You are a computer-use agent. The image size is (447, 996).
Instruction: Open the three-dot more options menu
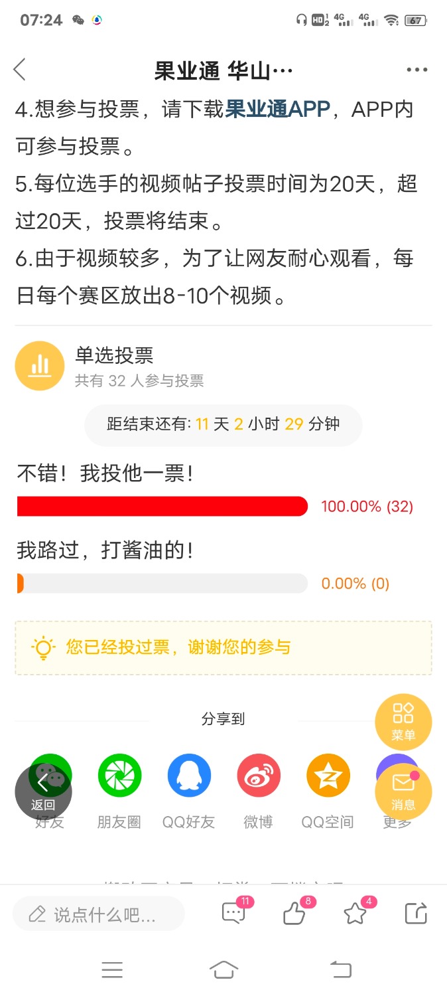coord(417,70)
